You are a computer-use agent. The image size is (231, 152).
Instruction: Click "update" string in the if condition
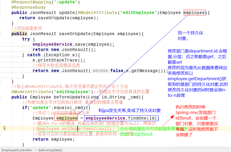[x=41, y=108]
